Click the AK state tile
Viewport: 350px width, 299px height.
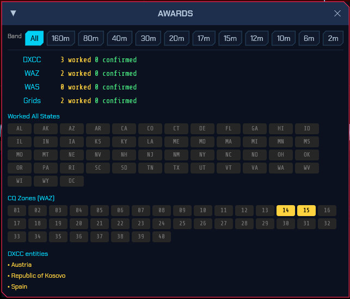[x=46, y=128]
